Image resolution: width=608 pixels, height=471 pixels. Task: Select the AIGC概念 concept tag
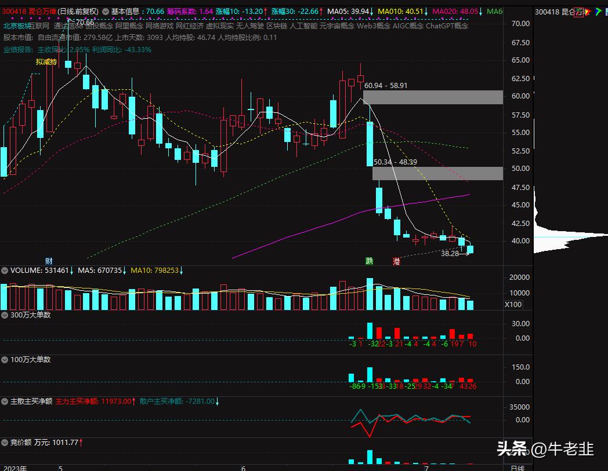408,26
